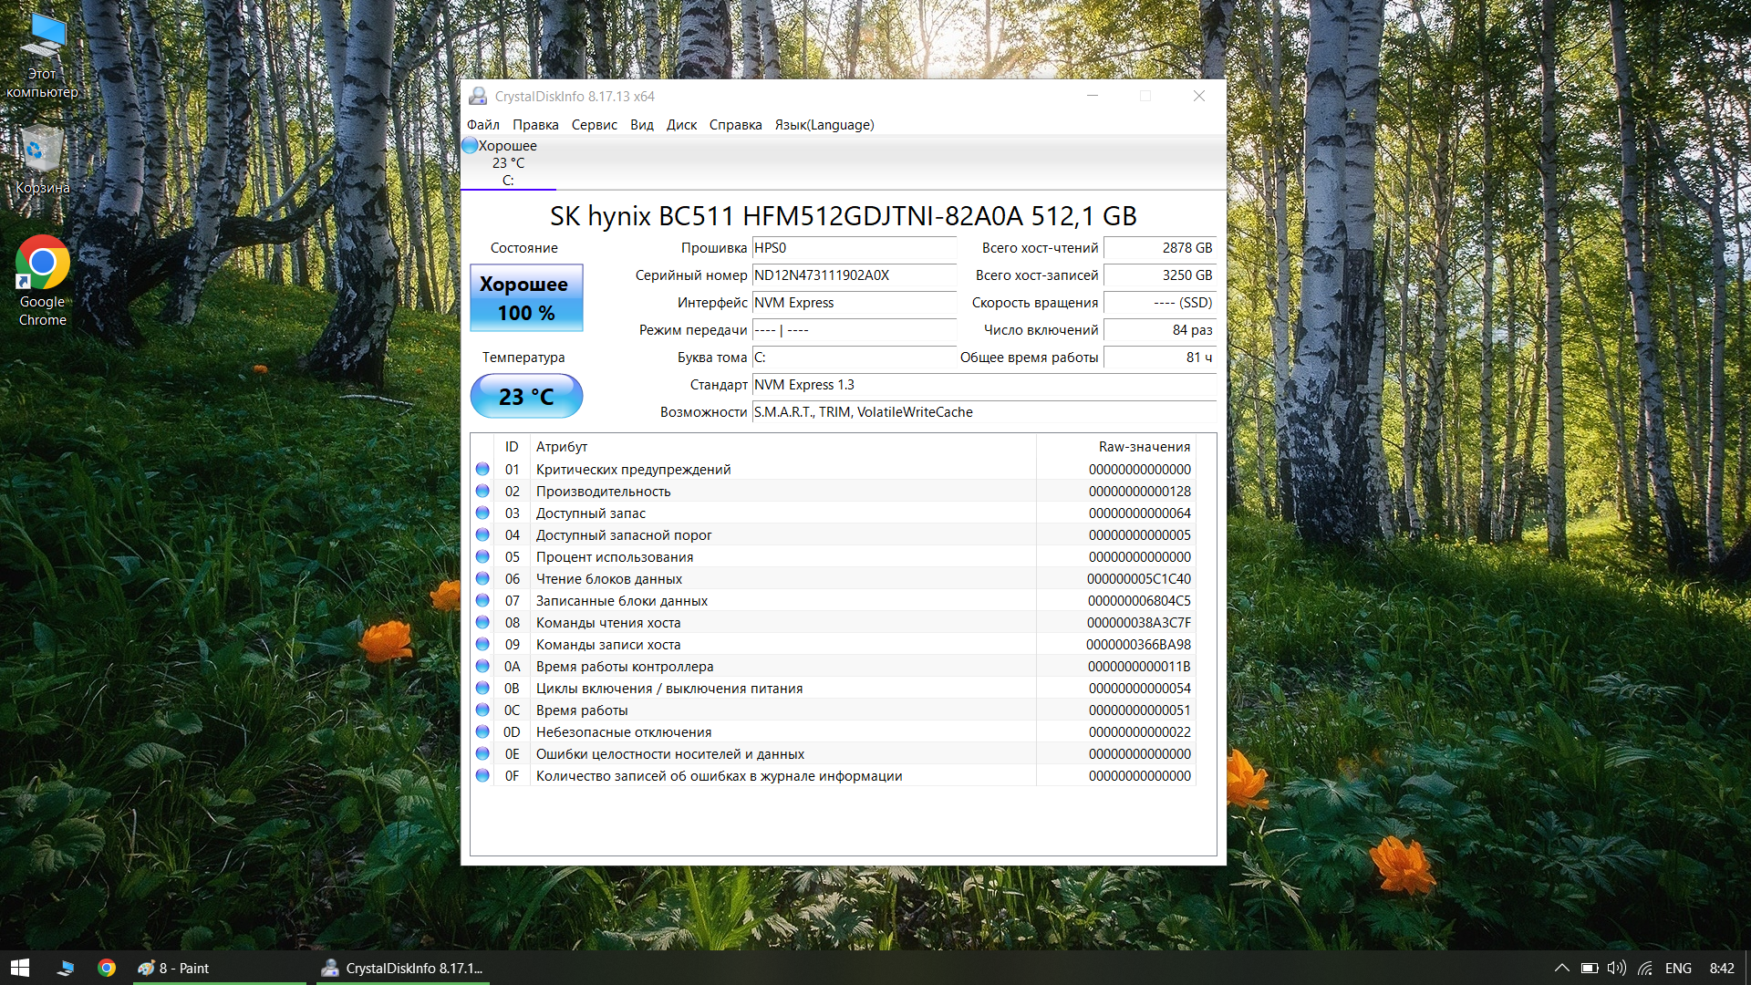Open the Сервис menu
Image resolution: width=1751 pixels, height=985 pixels.
tap(594, 125)
